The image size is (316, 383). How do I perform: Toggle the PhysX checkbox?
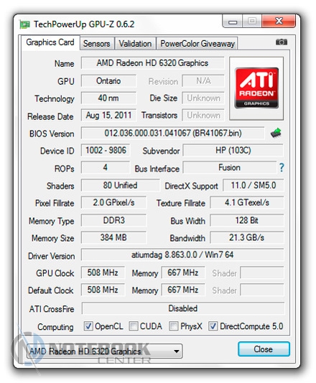(173, 326)
